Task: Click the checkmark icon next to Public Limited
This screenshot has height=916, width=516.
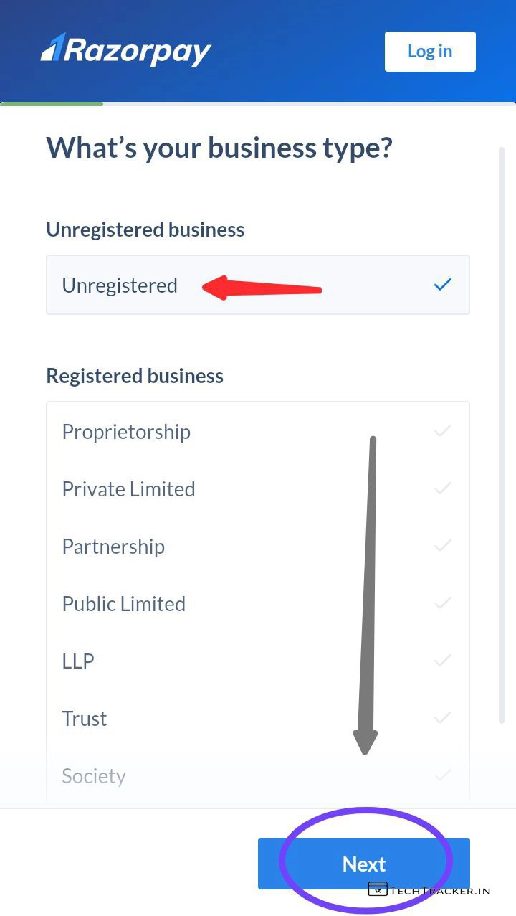Action: click(x=443, y=603)
